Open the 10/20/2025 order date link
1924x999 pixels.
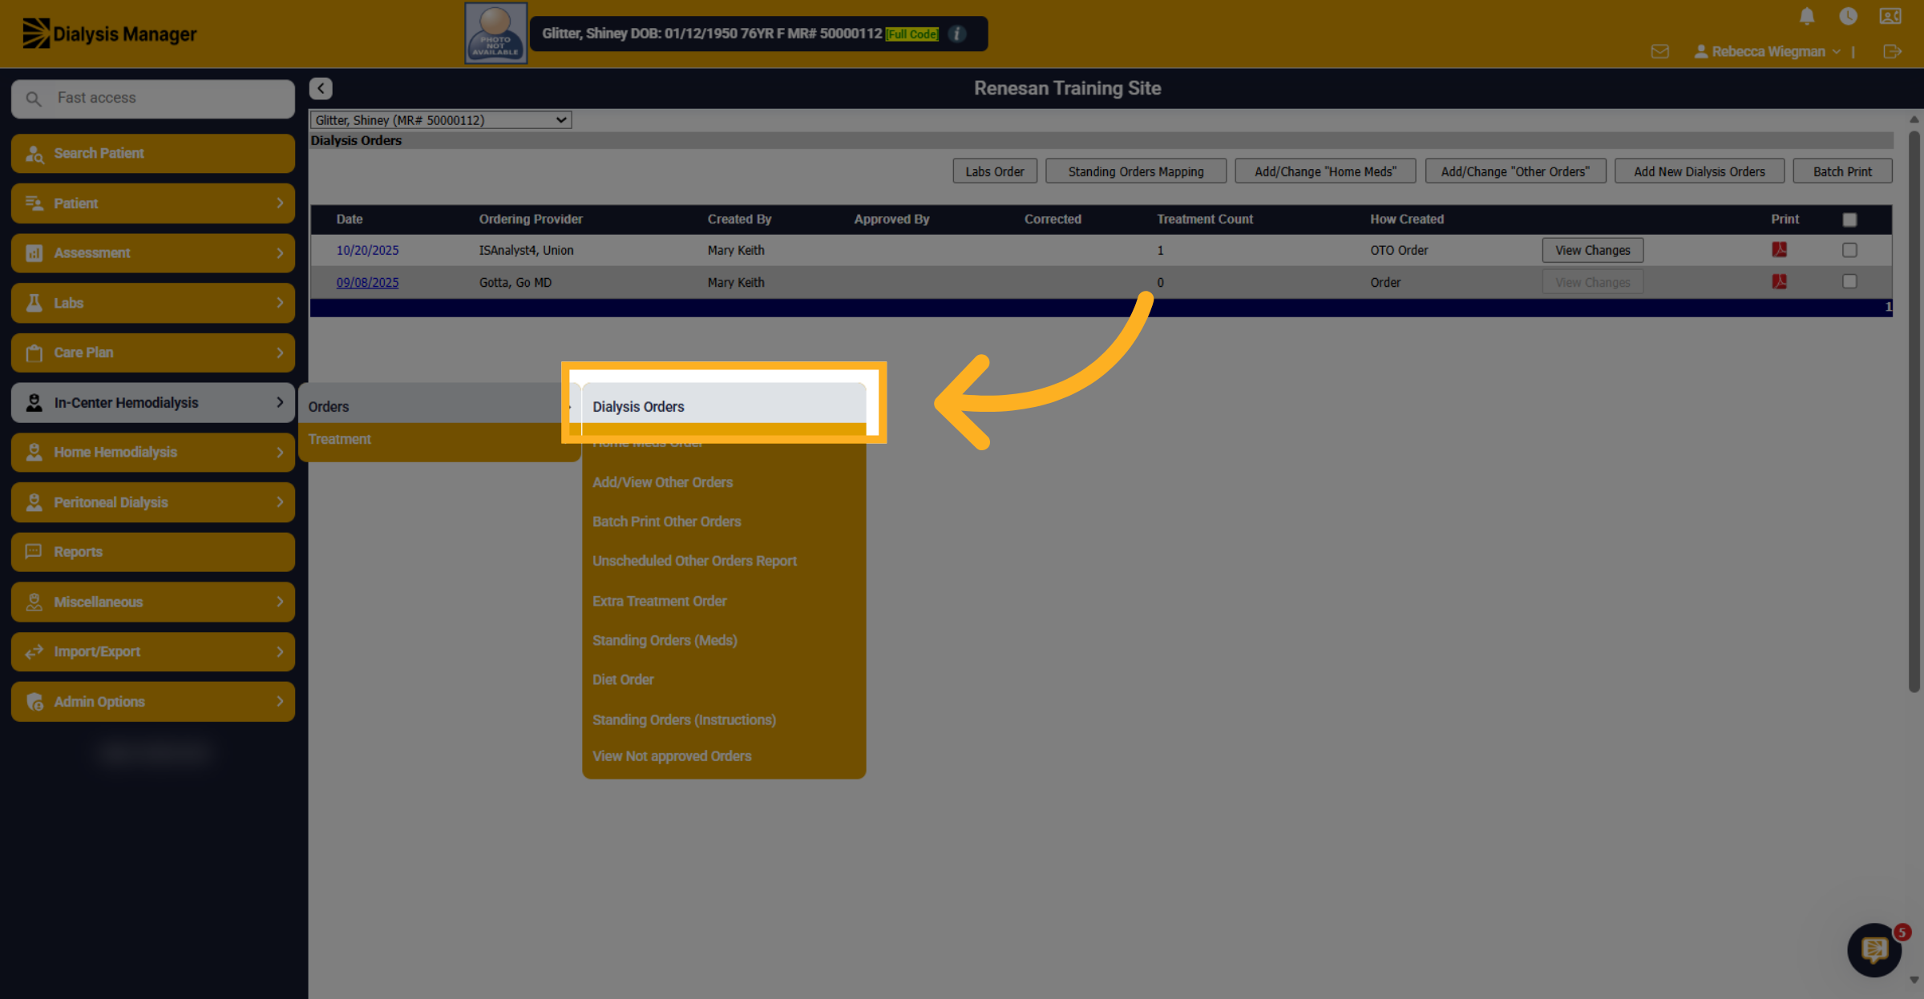pos(367,250)
